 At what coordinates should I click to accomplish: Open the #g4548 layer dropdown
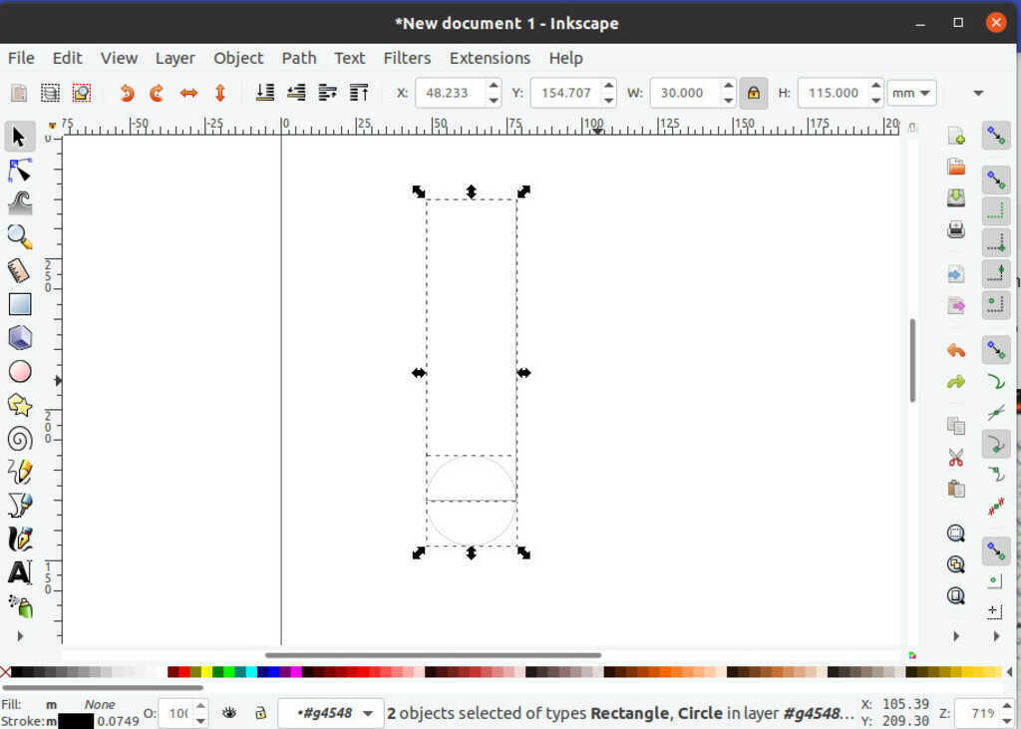tap(330, 713)
